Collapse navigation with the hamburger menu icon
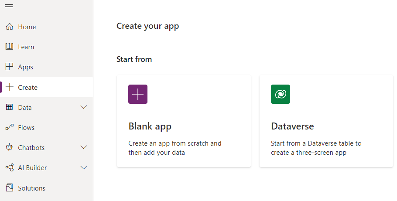The image size is (397, 201). click(9, 7)
